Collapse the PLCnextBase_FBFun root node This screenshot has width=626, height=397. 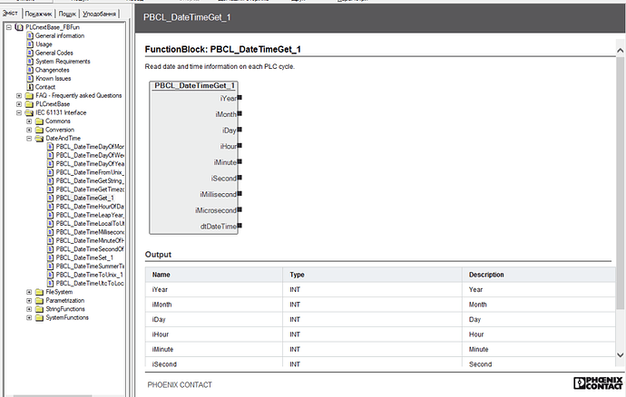click(9, 27)
